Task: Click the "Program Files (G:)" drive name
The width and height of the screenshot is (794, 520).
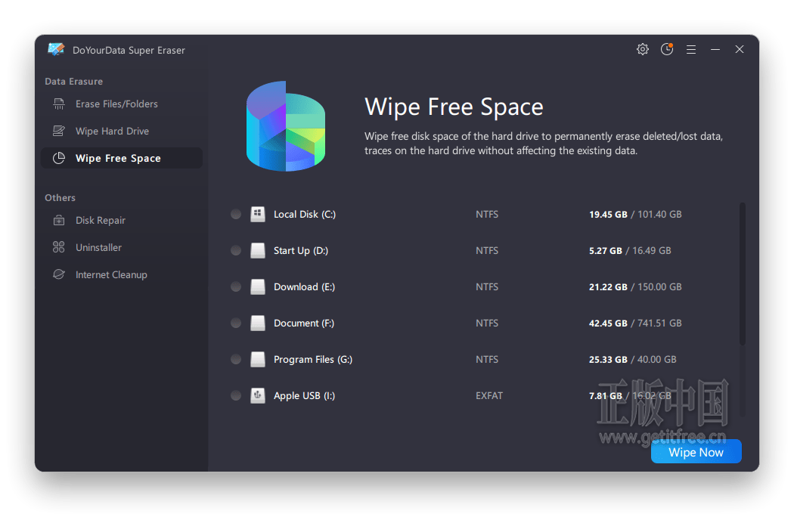Action: click(x=313, y=360)
